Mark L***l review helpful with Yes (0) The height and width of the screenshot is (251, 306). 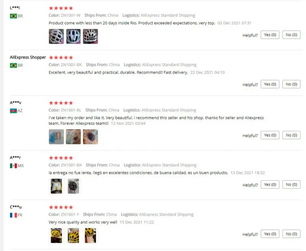(270, 35)
